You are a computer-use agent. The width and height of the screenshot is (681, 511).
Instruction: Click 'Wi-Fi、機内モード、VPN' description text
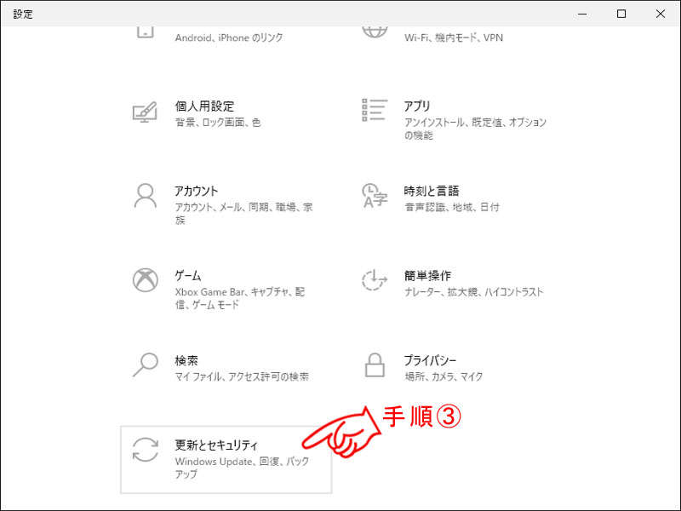(x=454, y=37)
